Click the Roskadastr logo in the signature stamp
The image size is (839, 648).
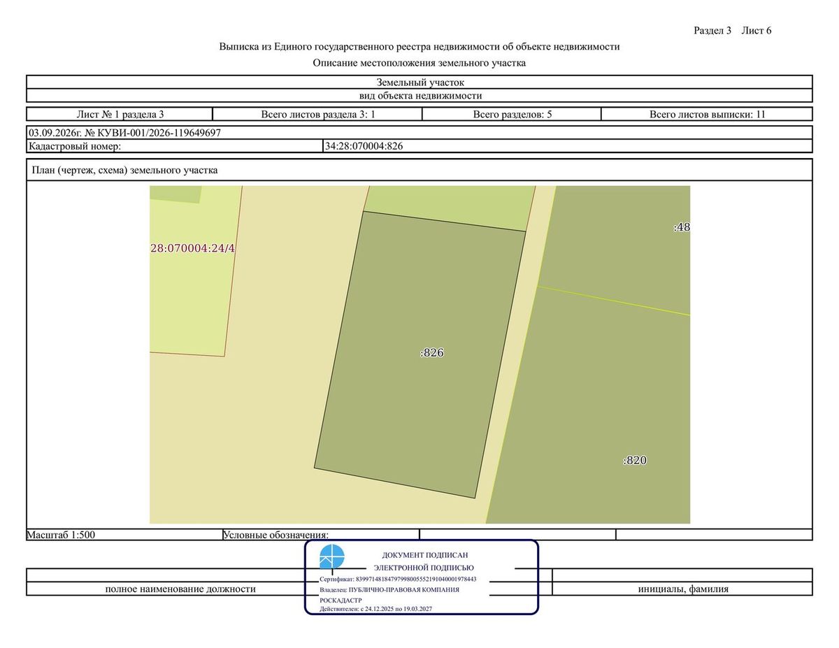(332, 557)
